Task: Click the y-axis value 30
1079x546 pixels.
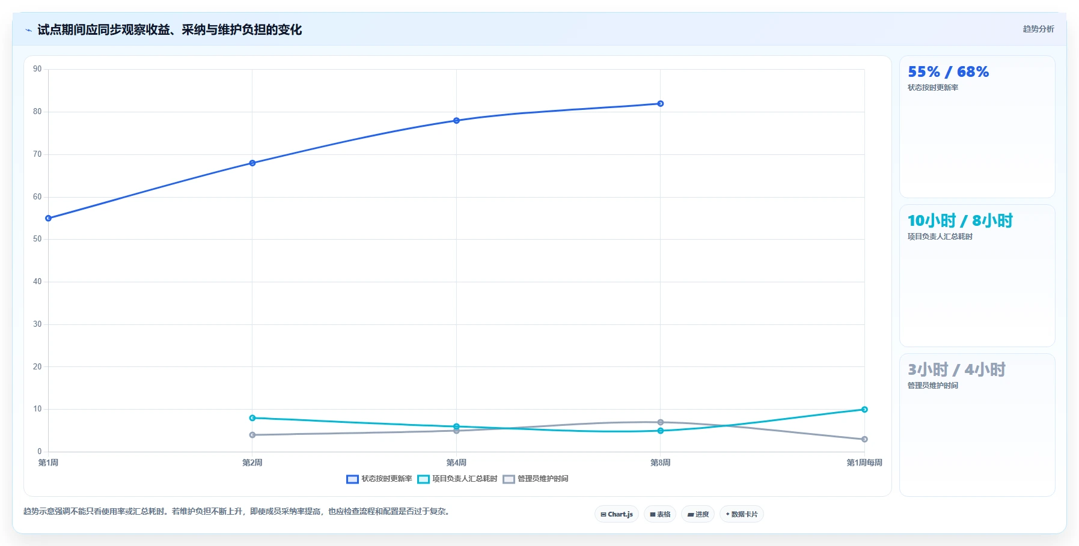Action: [x=37, y=324]
